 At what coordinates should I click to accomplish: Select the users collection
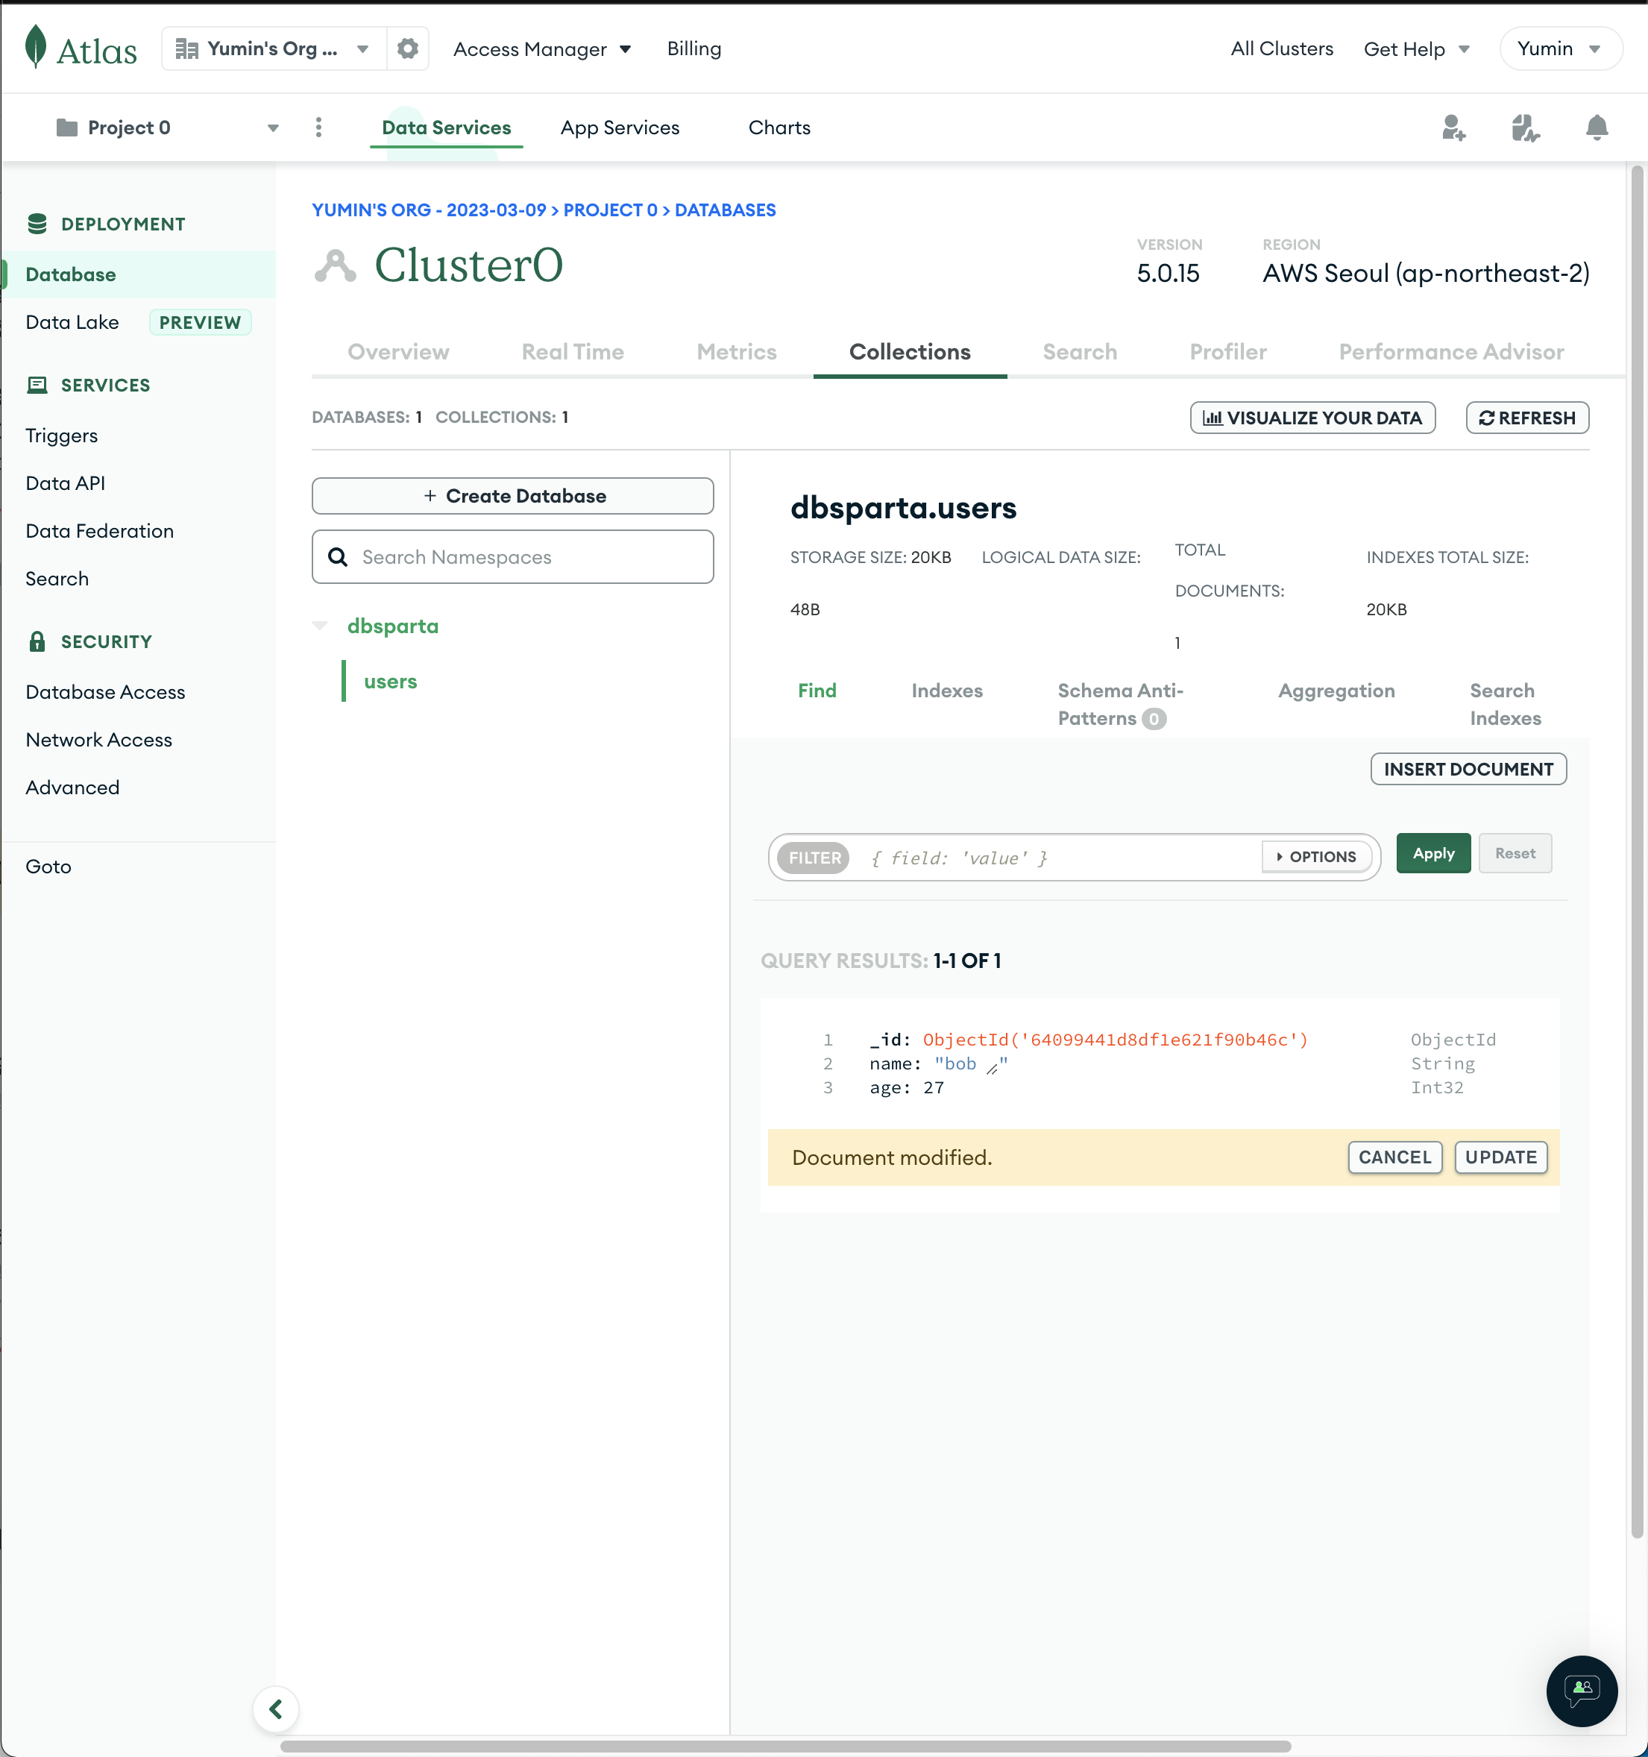pos(391,682)
